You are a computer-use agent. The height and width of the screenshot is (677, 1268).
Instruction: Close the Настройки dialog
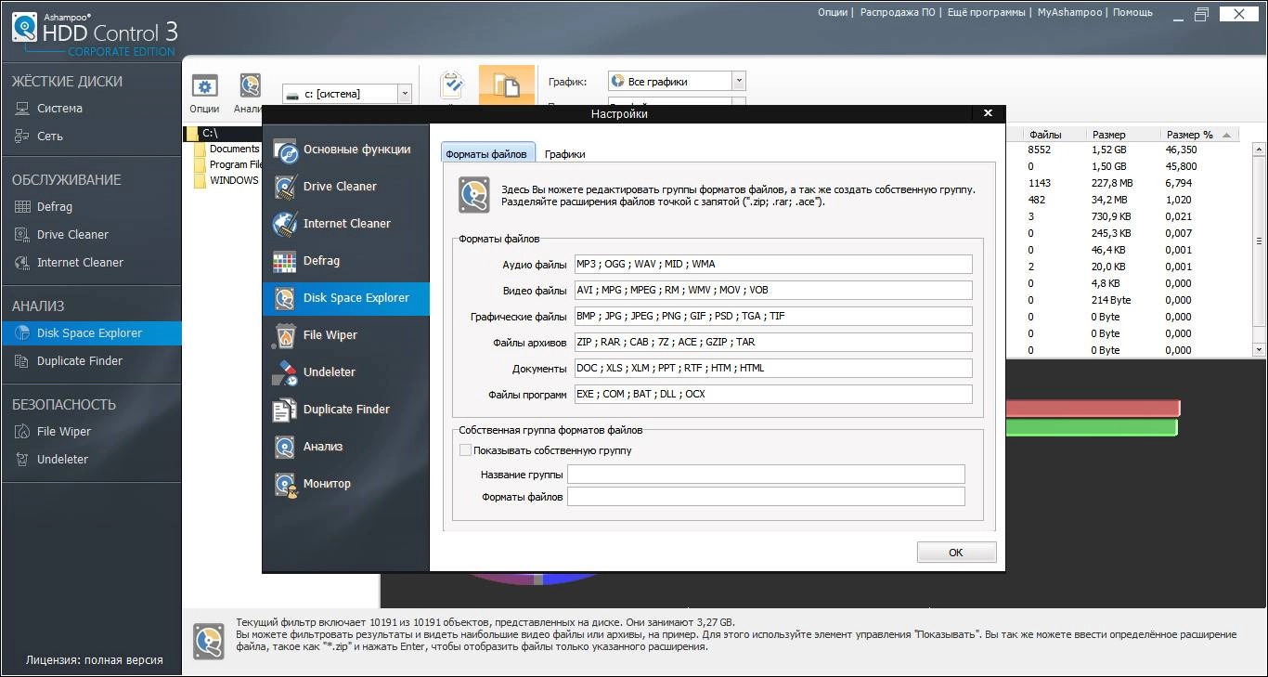pyautogui.click(x=988, y=113)
